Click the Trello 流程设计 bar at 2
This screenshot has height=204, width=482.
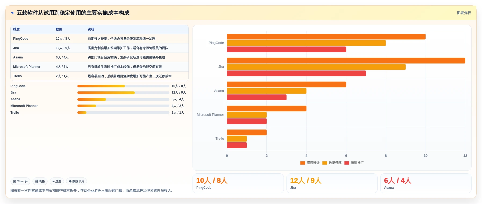pyautogui.click(x=247, y=132)
